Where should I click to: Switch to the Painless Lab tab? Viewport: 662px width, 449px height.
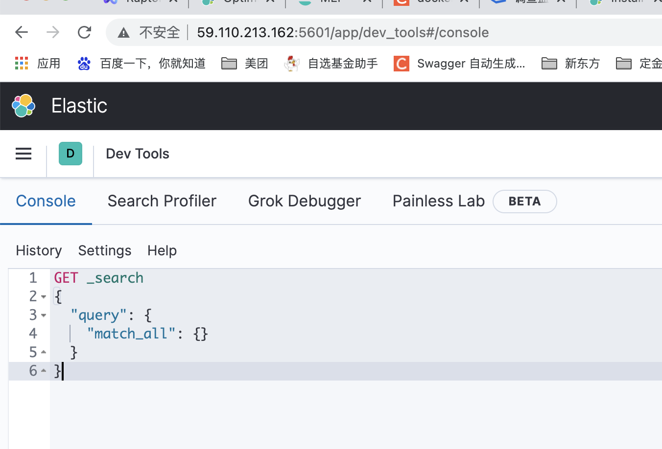coord(439,201)
